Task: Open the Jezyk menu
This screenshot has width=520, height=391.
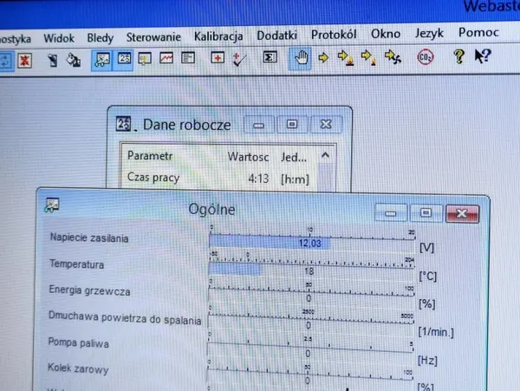Action: pyautogui.click(x=430, y=33)
